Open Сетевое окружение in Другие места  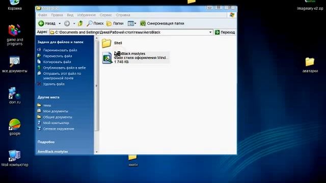click(x=59, y=129)
